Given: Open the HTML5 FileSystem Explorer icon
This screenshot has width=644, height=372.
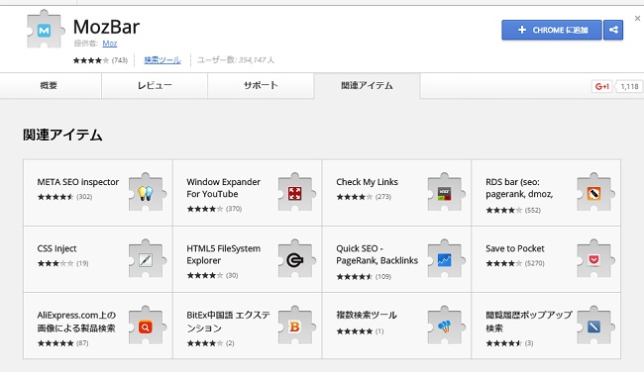Looking at the screenshot, I should click(296, 259).
